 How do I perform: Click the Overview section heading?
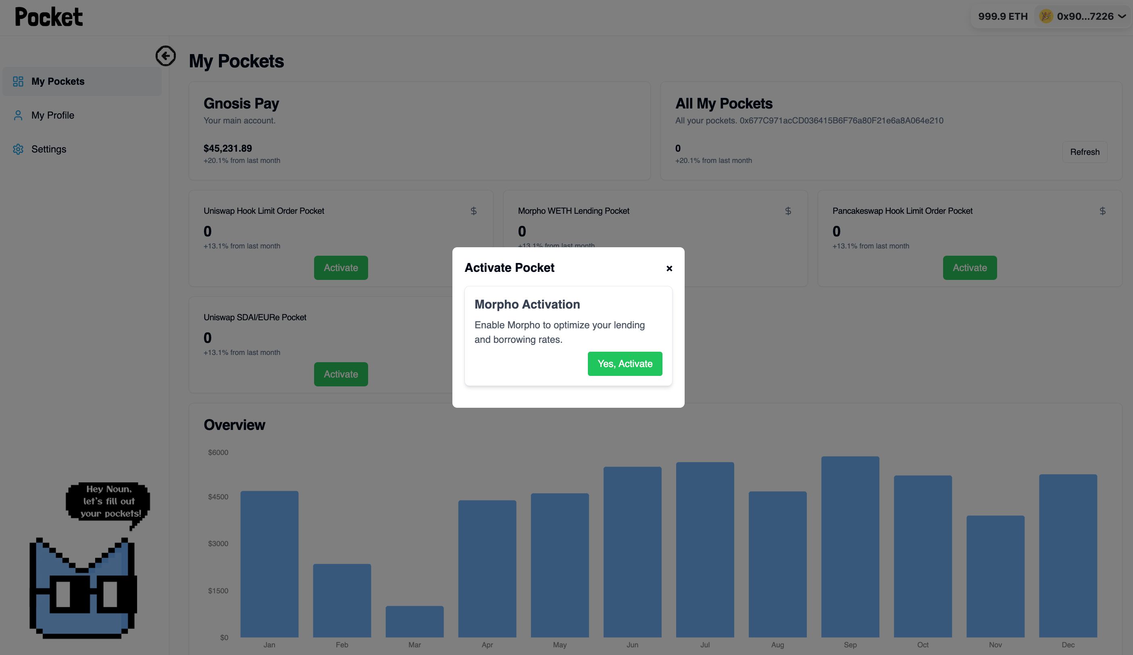(234, 425)
